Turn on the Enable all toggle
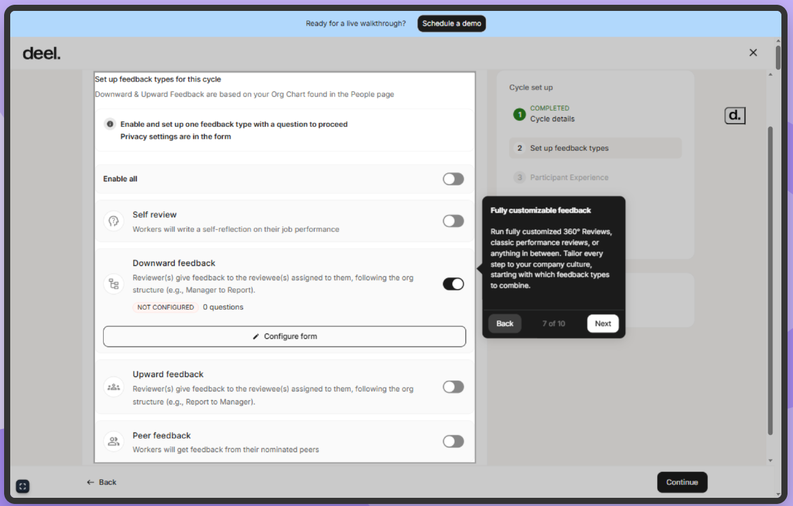 (452, 179)
